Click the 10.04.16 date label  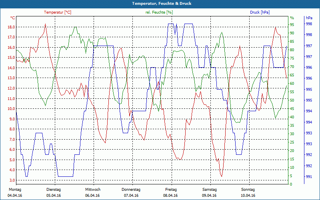(248, 196)
